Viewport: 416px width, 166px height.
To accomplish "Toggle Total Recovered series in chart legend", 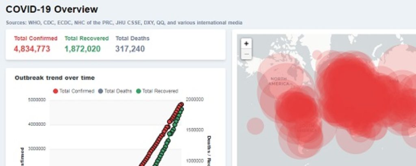I will [x=157, y=91].
